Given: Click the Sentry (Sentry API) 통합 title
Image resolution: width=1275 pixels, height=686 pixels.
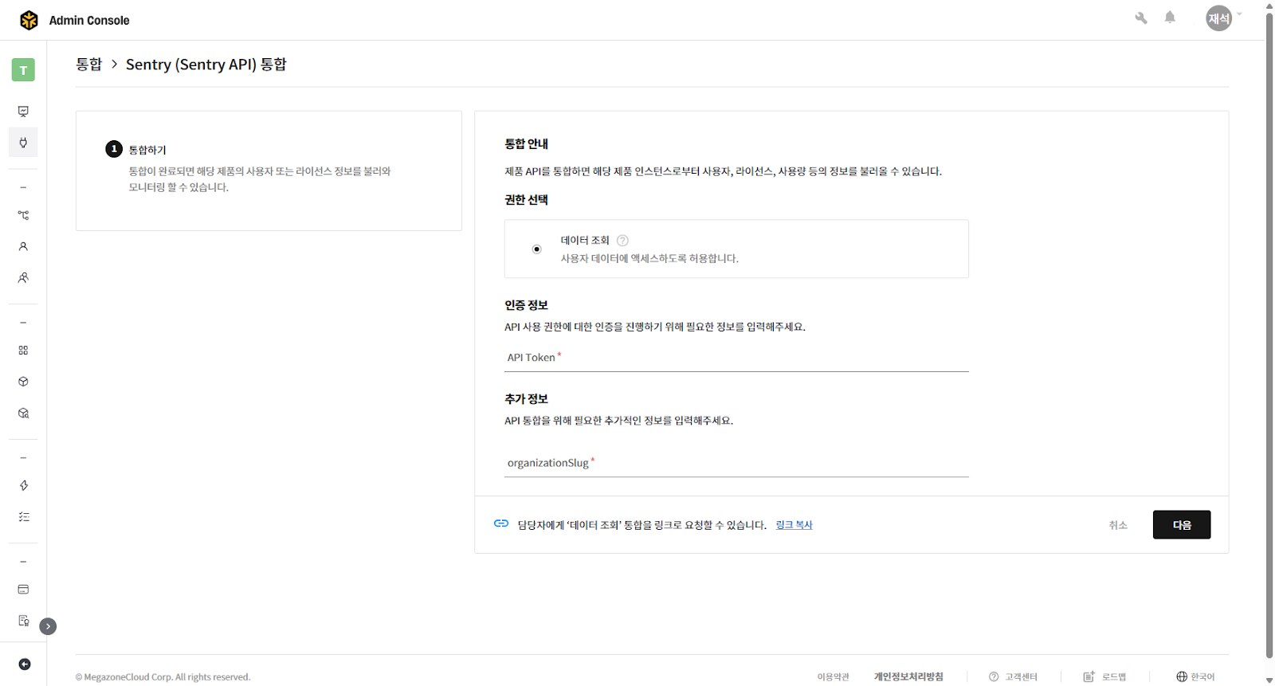Looking at the screenshot, I should [206, 65].
